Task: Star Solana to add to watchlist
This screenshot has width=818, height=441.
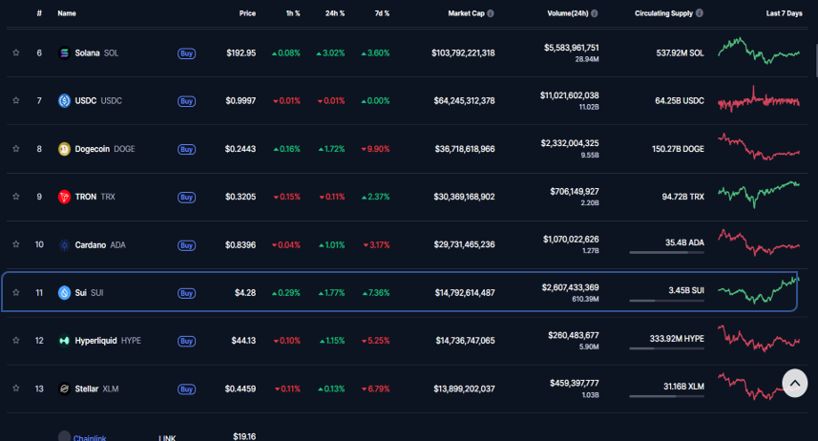Action: pos(15,52)
